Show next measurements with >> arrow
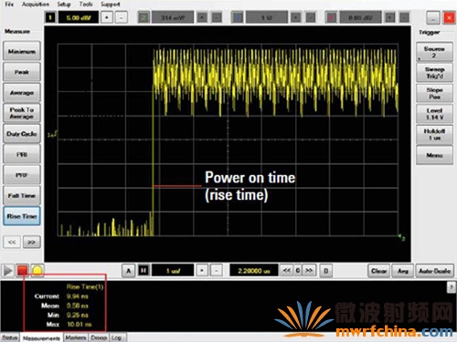457x342 pixels. 31,242
